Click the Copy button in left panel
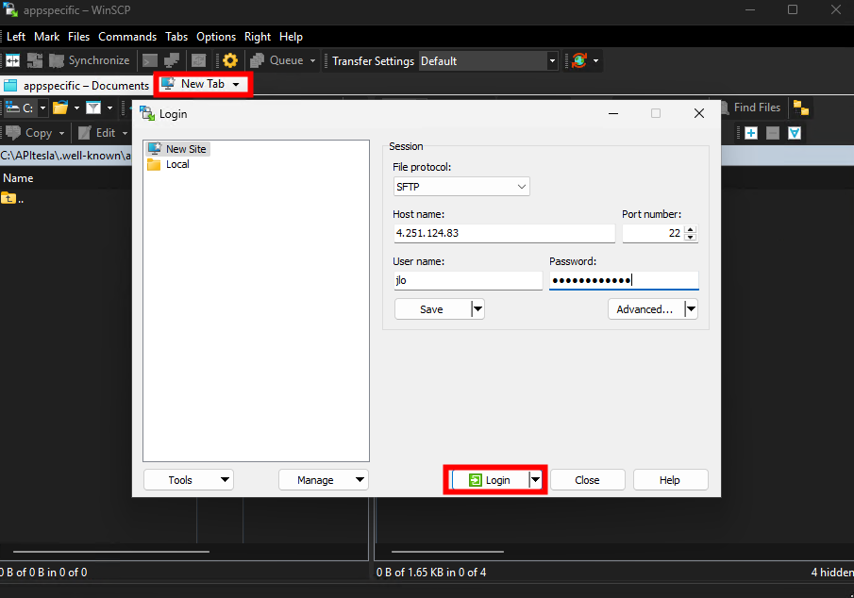Image resolution: width=854 pixels, height=598 pixels. [x=31, y=133]
